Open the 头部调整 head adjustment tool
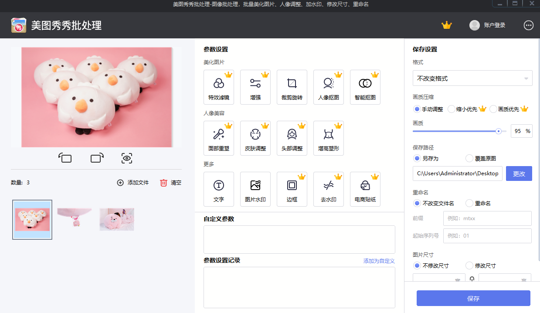The height and width of the screenshot is (313, 540). [x=292, y=138]
